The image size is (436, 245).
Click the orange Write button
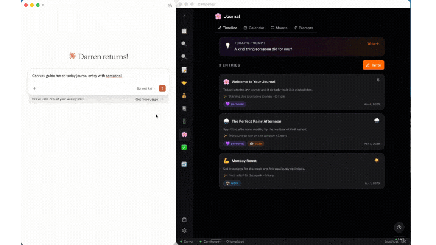(x=374, y=65)
